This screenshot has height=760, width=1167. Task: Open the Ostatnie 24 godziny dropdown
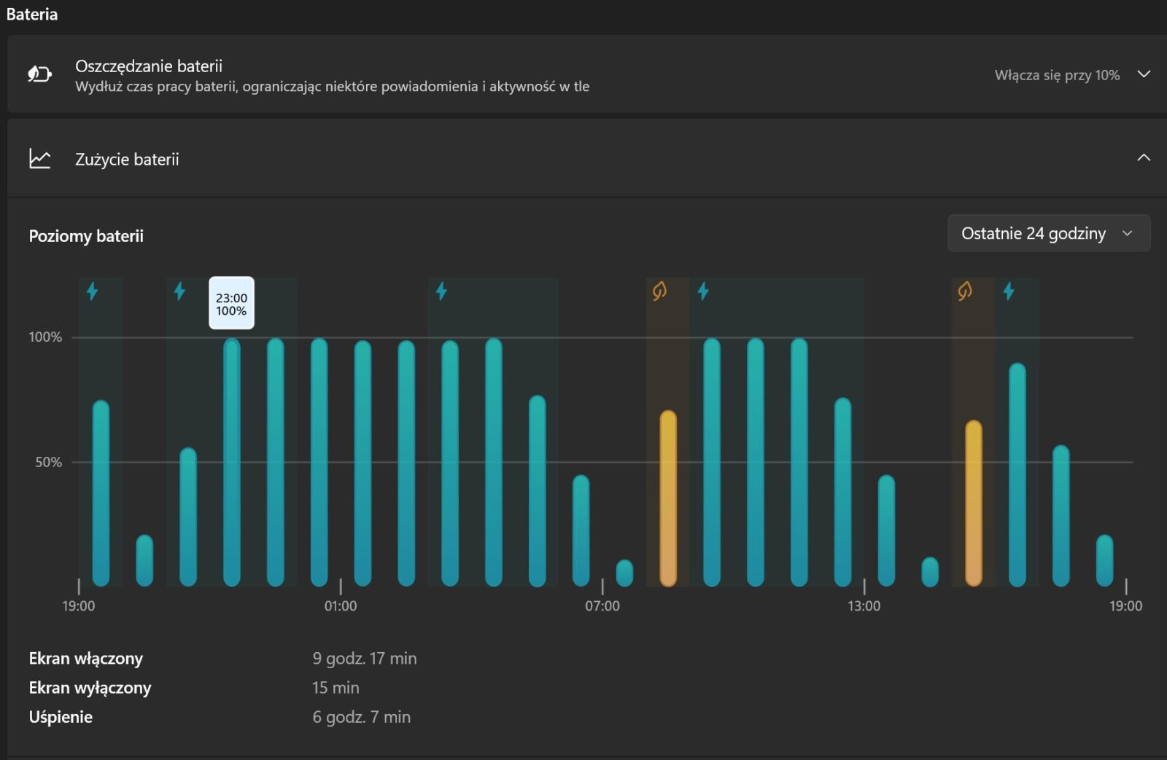[1047, 233]
